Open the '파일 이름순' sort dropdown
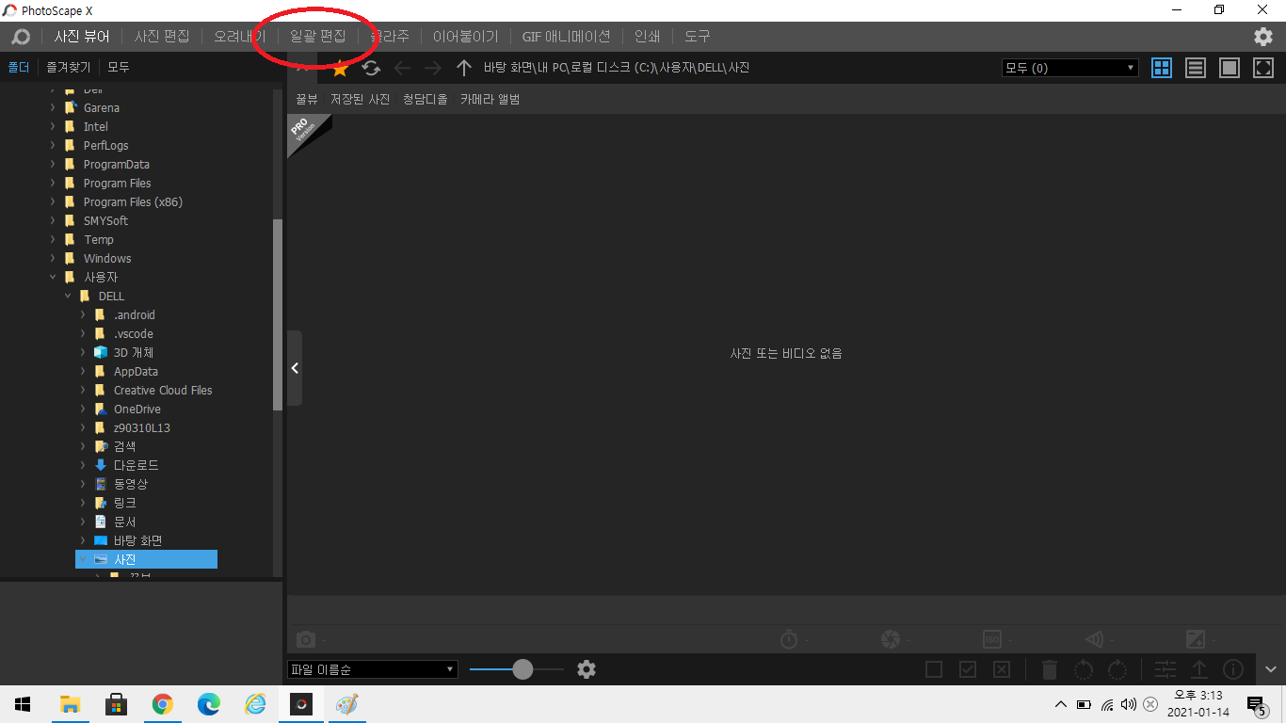Screen dimensions: 1286x723 coord(372,669)
